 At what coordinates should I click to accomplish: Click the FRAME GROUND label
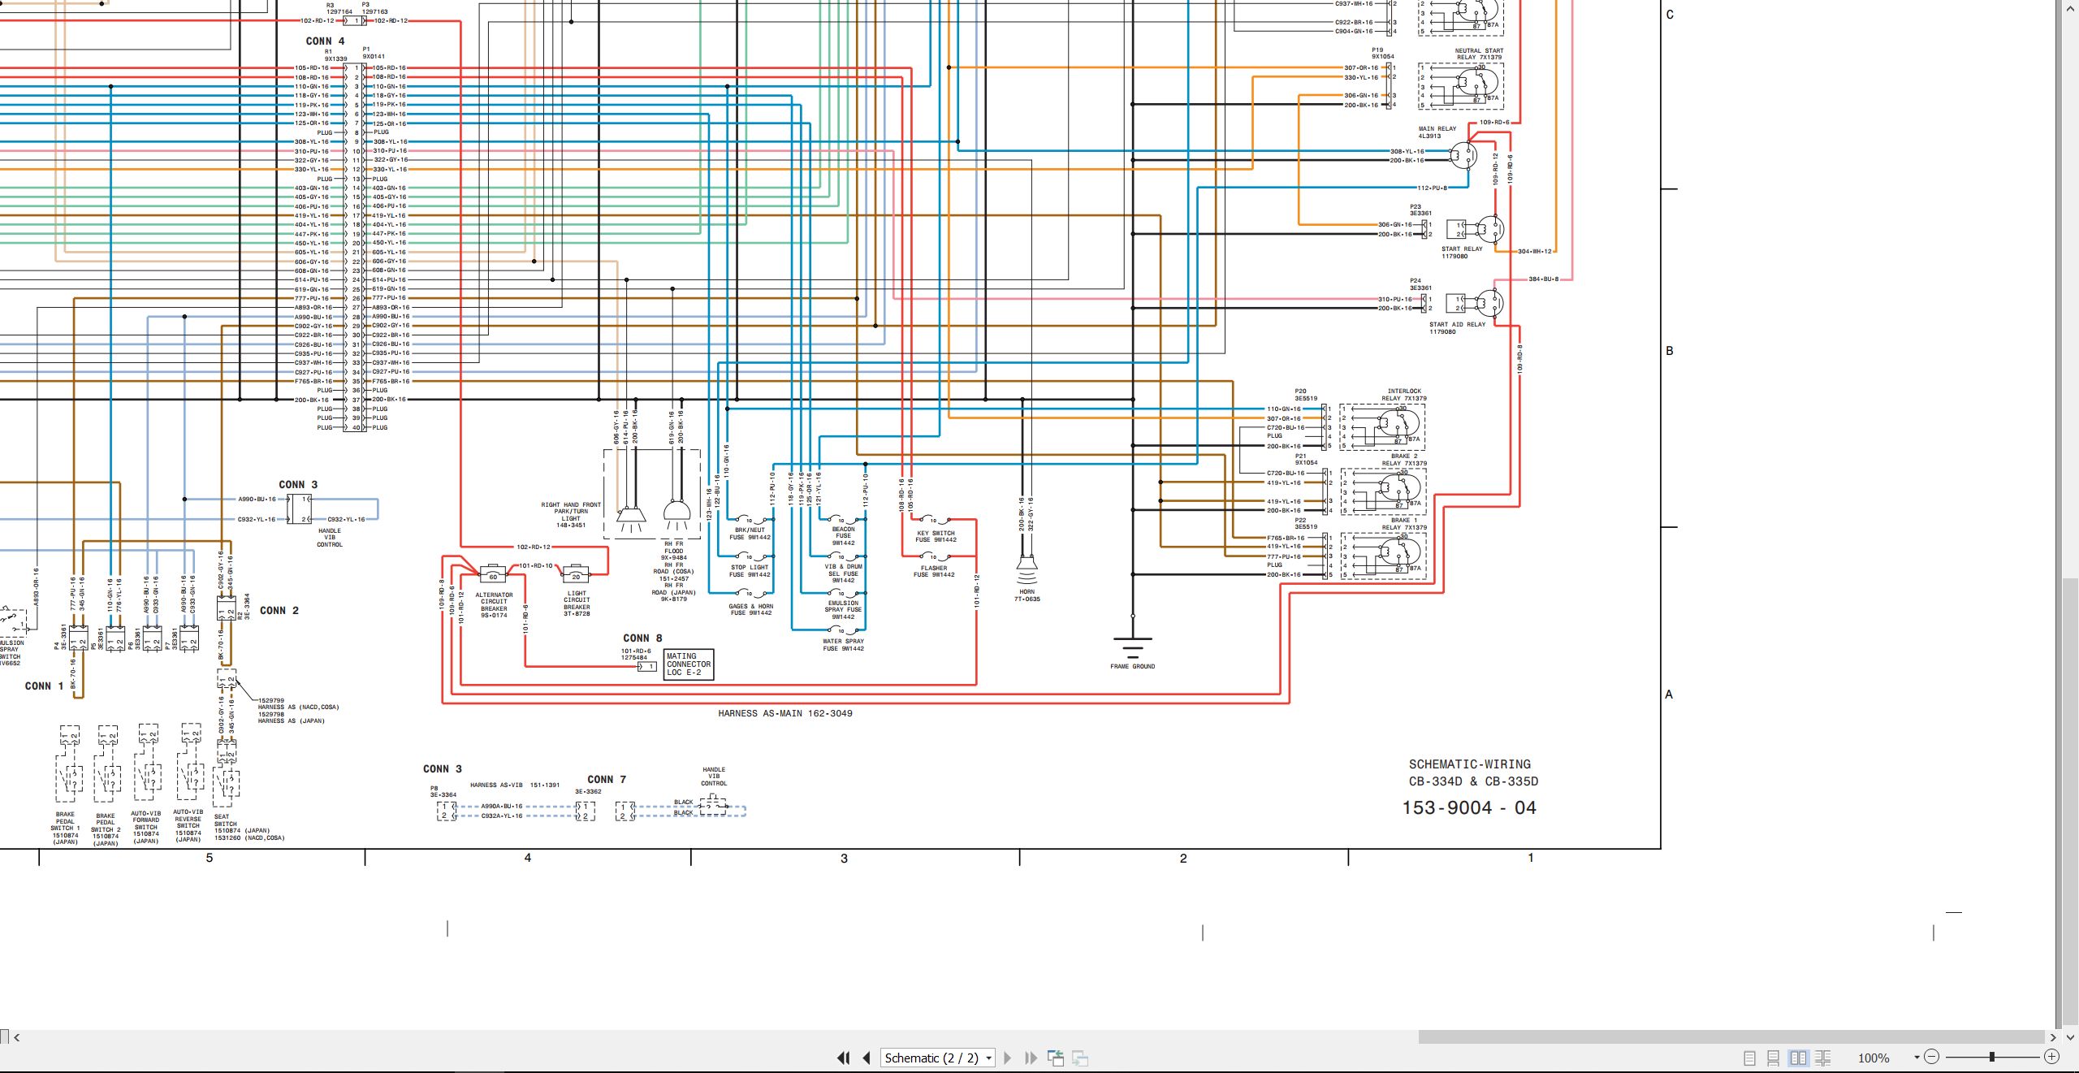tap(1132, 666)
